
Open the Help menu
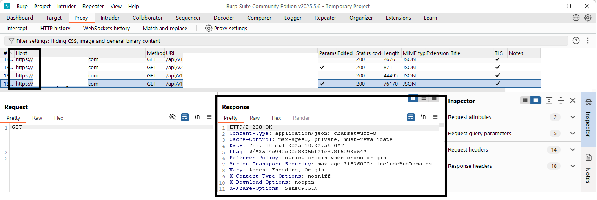pos(133,6)
